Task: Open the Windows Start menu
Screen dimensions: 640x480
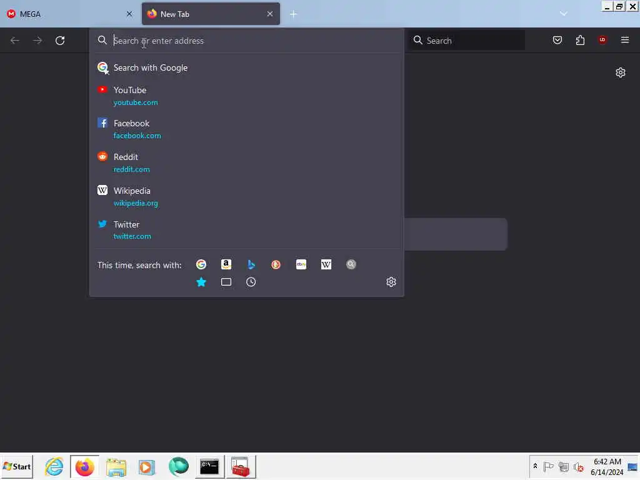Action: (17, 466)
